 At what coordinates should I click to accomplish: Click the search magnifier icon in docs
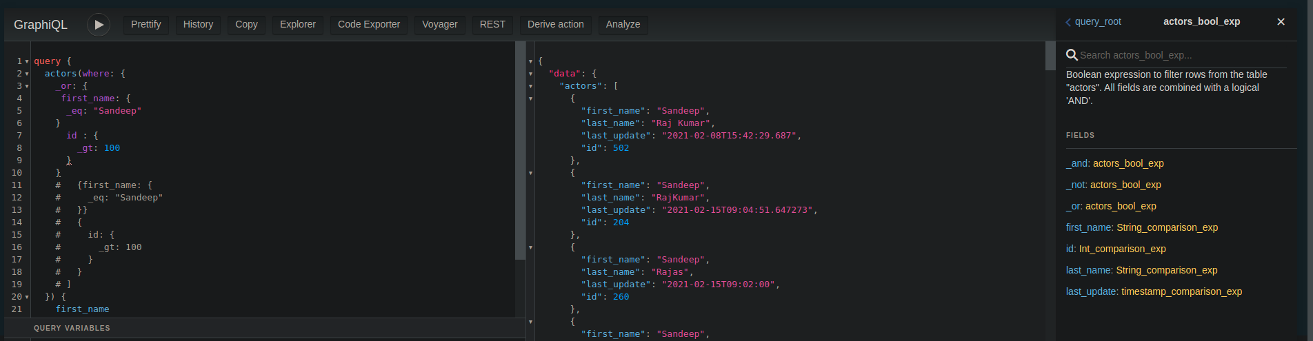1072,54
